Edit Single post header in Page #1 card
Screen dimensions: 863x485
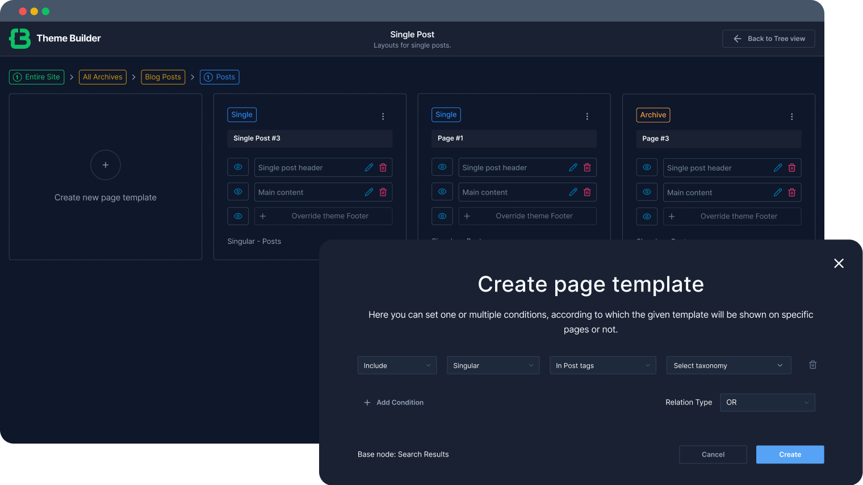pos(573,167)
